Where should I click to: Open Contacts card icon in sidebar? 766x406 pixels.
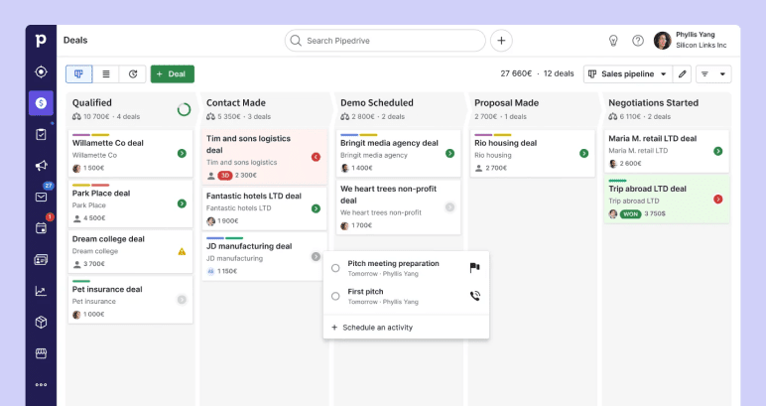(41, 259)
